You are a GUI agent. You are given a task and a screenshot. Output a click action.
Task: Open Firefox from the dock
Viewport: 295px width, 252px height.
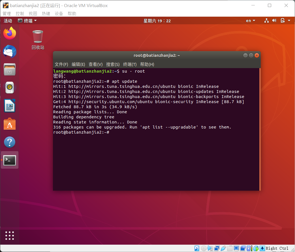(x=10, y=33)
